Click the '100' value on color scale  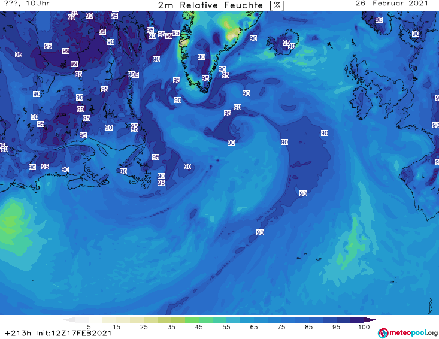tap(364, 327)
